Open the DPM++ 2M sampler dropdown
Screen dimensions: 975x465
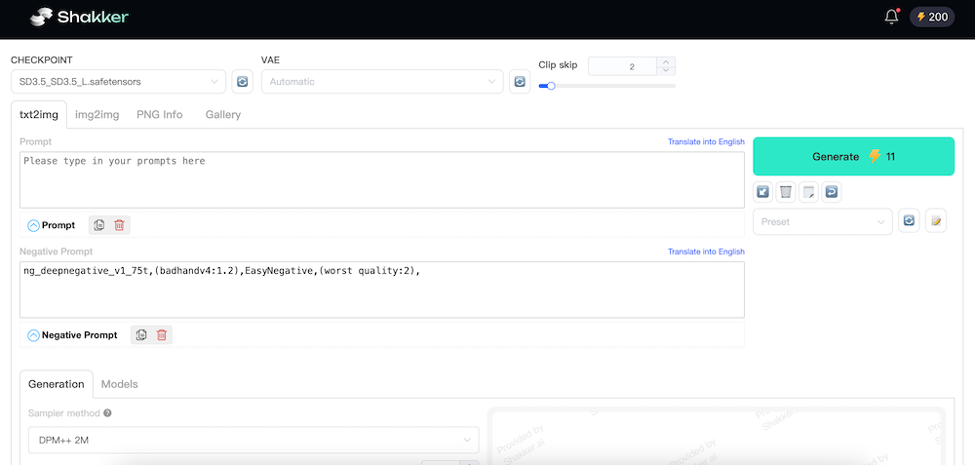(x=253, y=440)
